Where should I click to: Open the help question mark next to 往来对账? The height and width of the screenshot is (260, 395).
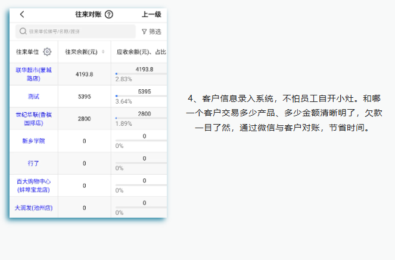(109, 14)
